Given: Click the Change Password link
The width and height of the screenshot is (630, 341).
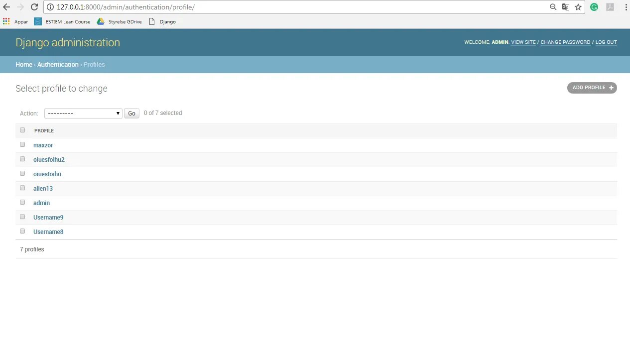Looking at the screenshot, I should (x=565, y=42).
